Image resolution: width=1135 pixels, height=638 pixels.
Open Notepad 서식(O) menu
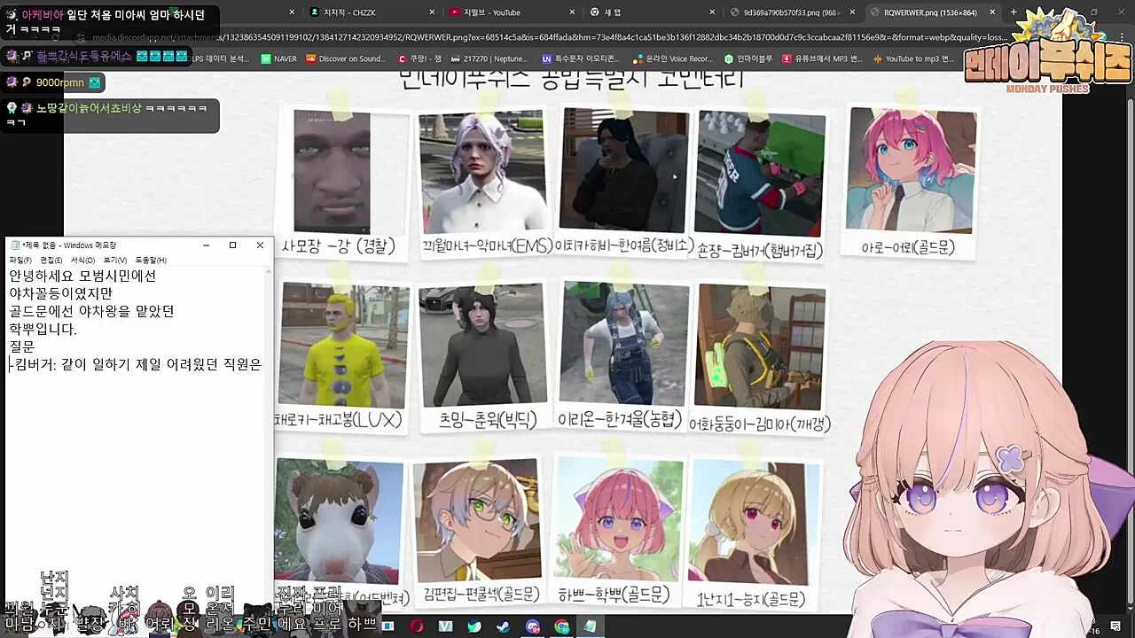pos(82,261)
